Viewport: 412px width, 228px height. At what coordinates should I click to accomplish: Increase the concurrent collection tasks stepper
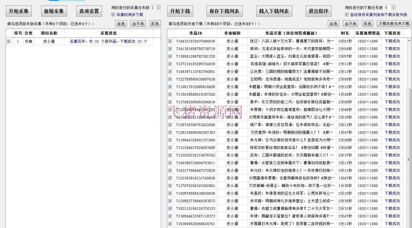(158, 6)
